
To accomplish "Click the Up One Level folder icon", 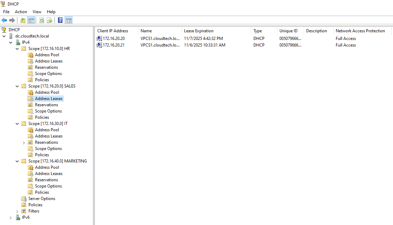I will click(23, 20).
